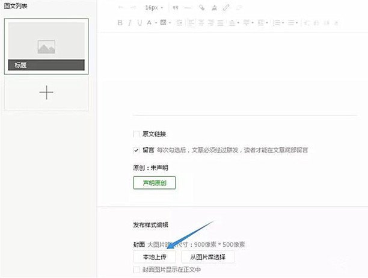Toggle bold formatting
This screenshot has height=278, width=368.
(x=120, y=23)
